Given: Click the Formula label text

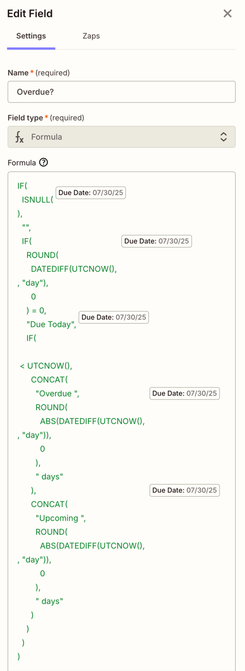Looking at the screenshot, I should (x=22, y=163).
